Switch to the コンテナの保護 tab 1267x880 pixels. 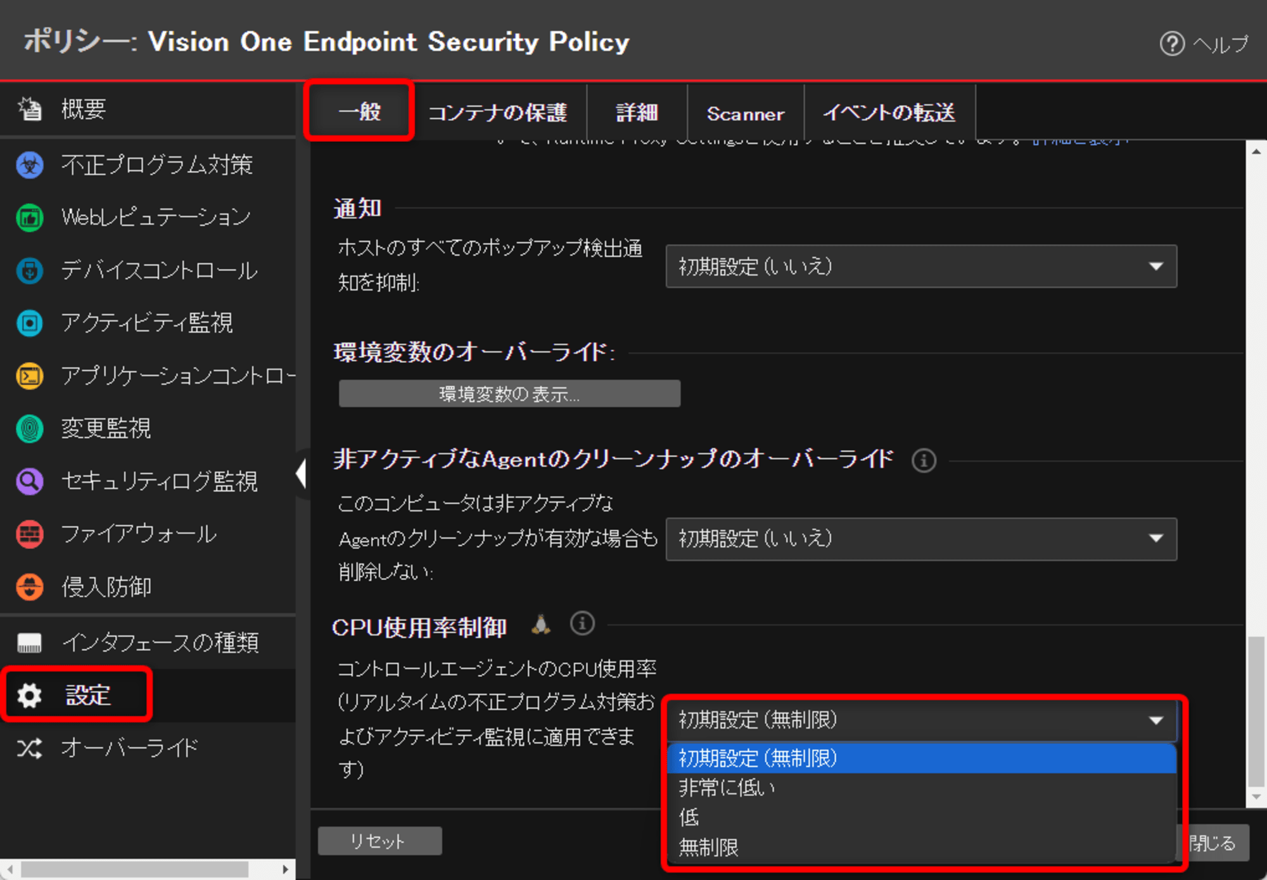498,113
